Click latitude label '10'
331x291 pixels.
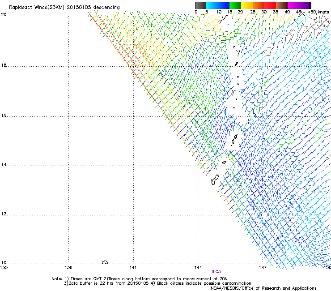pyautogui.click(x=4, y=263)
